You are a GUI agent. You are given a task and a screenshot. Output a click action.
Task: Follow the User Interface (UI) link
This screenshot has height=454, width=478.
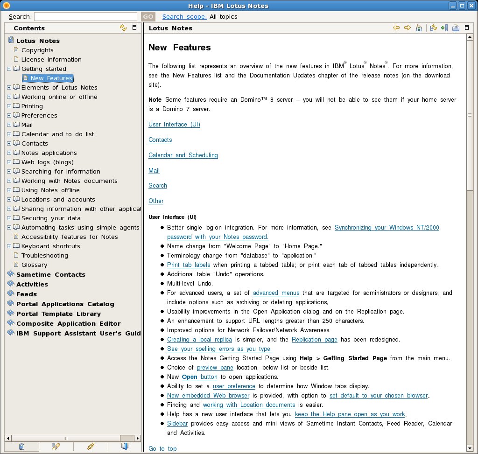point(175,124)
